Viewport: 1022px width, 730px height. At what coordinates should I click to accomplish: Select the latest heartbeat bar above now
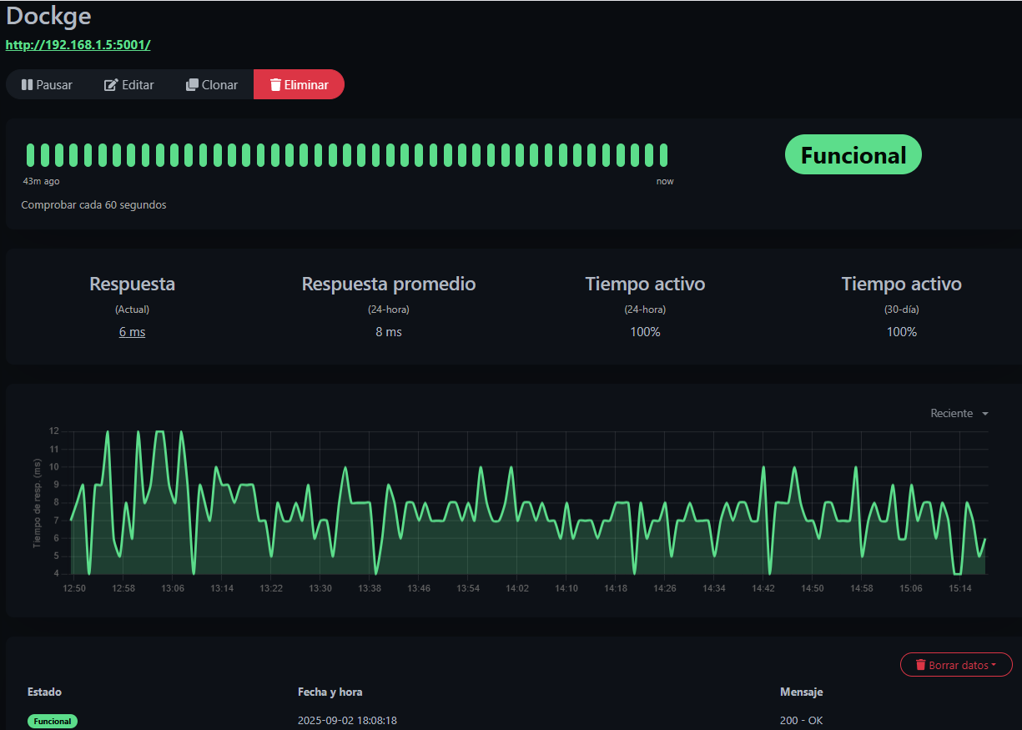[664, 155]
